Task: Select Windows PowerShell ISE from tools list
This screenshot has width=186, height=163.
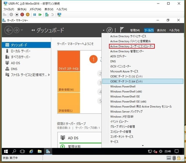Action: pos(125,97)
